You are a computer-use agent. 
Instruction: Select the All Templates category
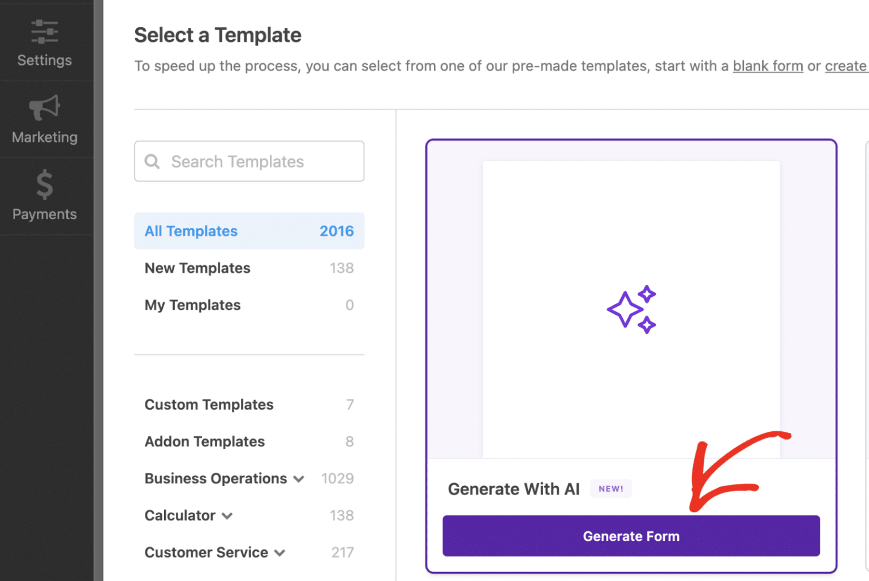tap(191, 231)
